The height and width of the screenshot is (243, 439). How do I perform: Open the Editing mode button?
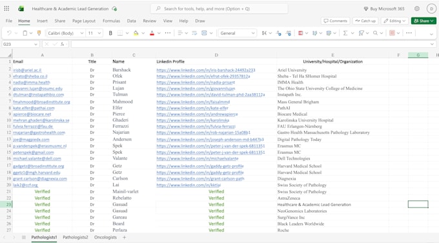[394, 21]
